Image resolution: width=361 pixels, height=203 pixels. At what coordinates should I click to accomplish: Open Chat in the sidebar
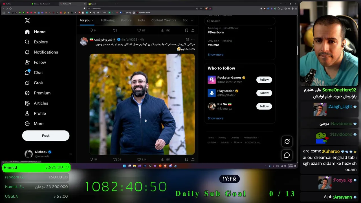[34, 72]
